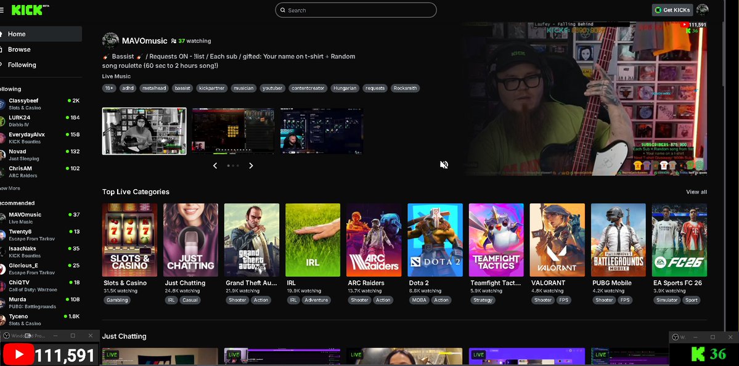Click Twenty6 avatar in recommended list
This screenshot has height=366, width=739.
tap(2, 235)
